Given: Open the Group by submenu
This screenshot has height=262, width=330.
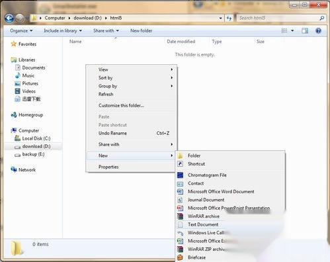Looking at the screenshot, I should [131, 86].
